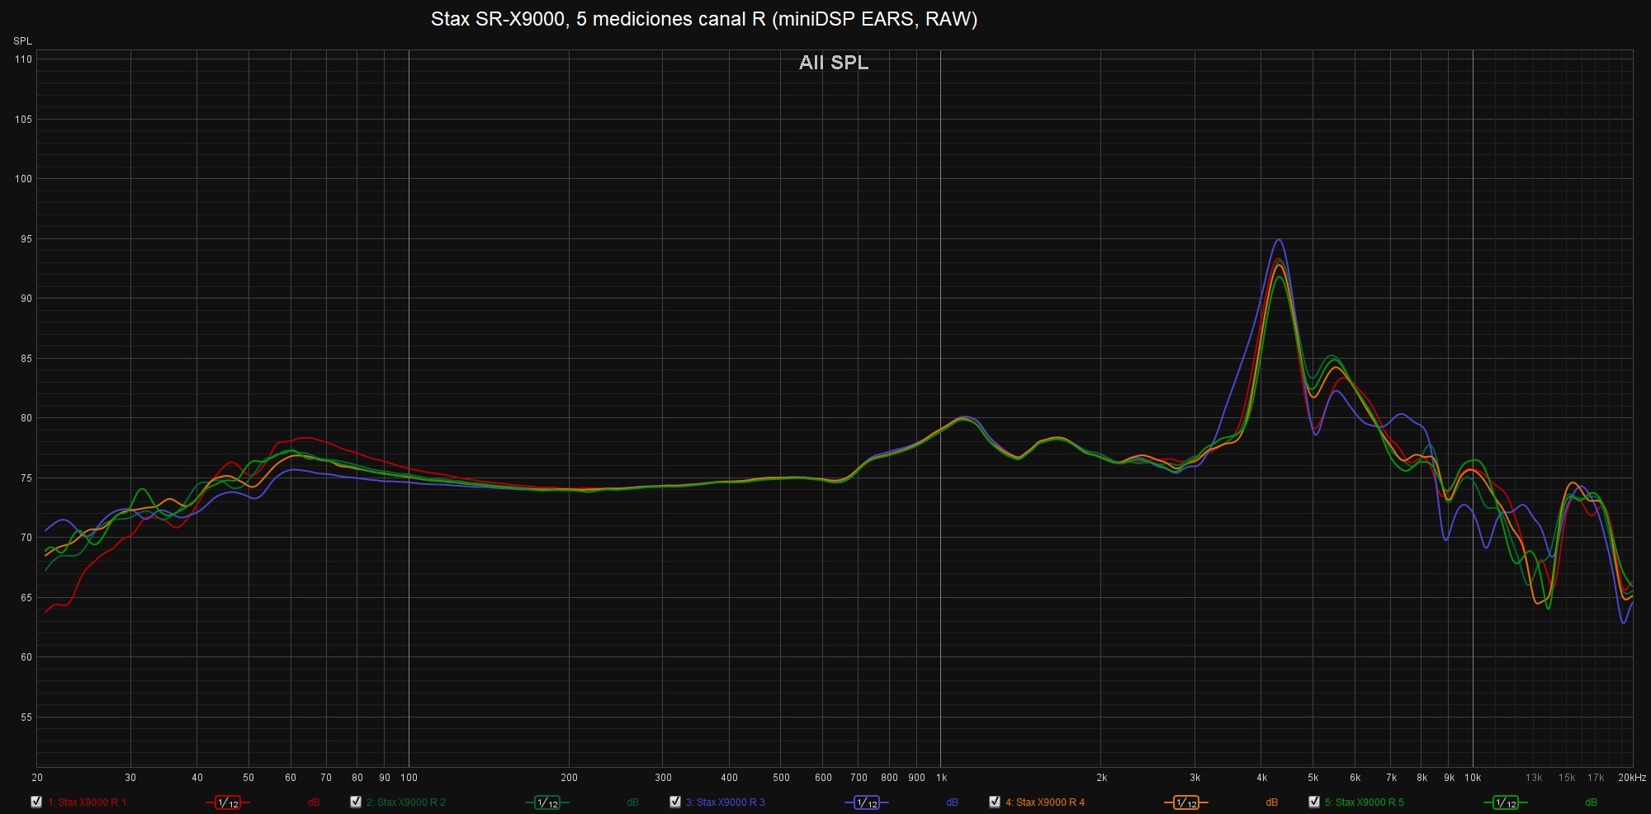Click dark green 1/12 smoothing icon for trace 2
The image size is (1651, 814).
547,802
